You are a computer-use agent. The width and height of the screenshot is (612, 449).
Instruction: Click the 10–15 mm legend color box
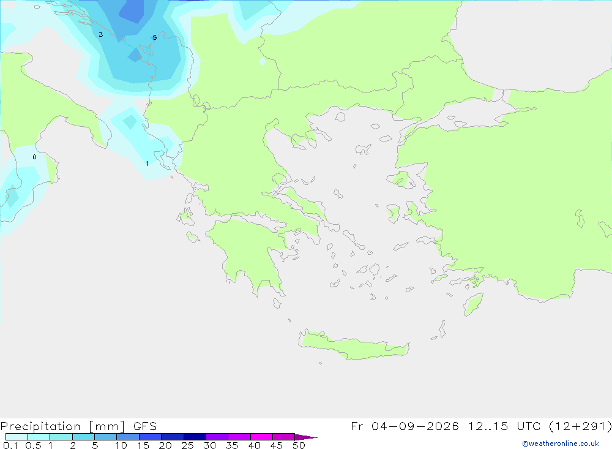(x=128, y=437)
